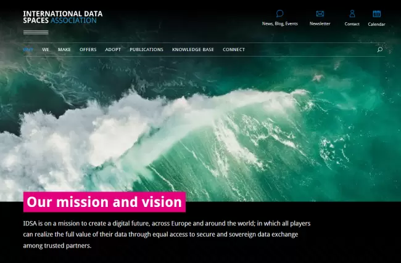This screenshot has height=263, width=401.
Task: Click the ocean wave hero image
Action: (x=200, y=129)
